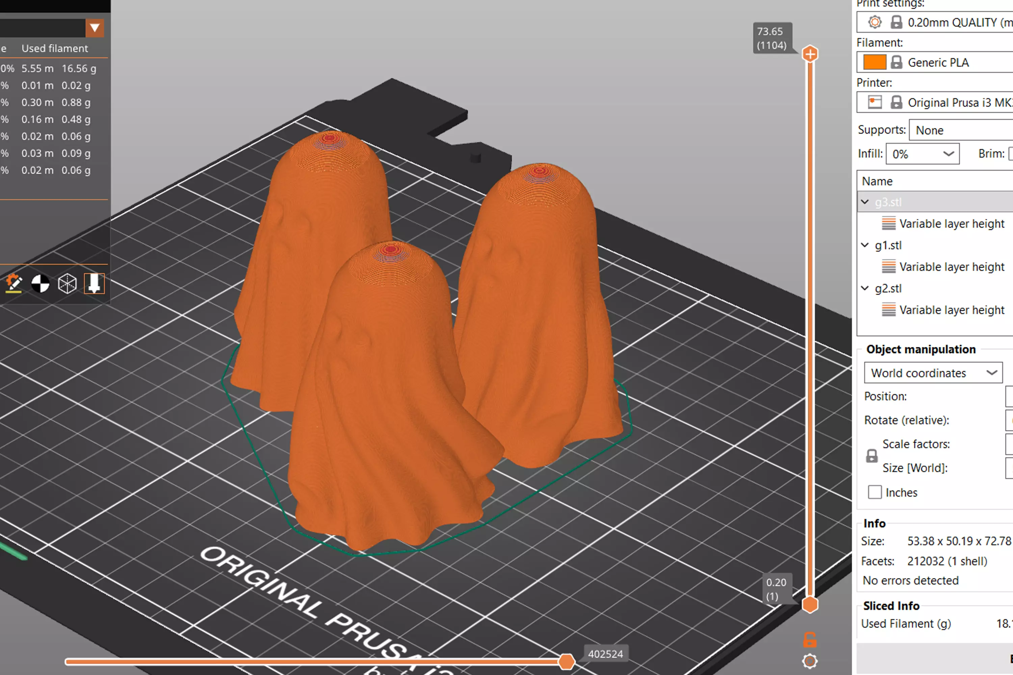Click the bottom handle of the vertical layer slider

810,604
